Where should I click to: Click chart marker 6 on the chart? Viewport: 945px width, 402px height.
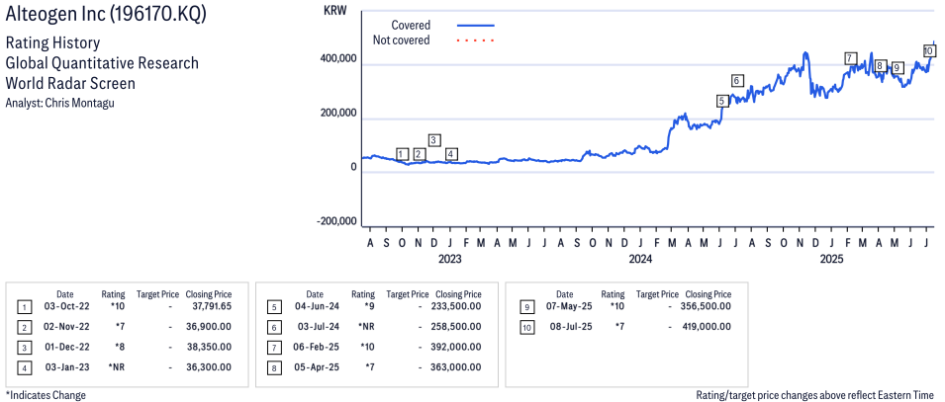click(x=737, y=81)
